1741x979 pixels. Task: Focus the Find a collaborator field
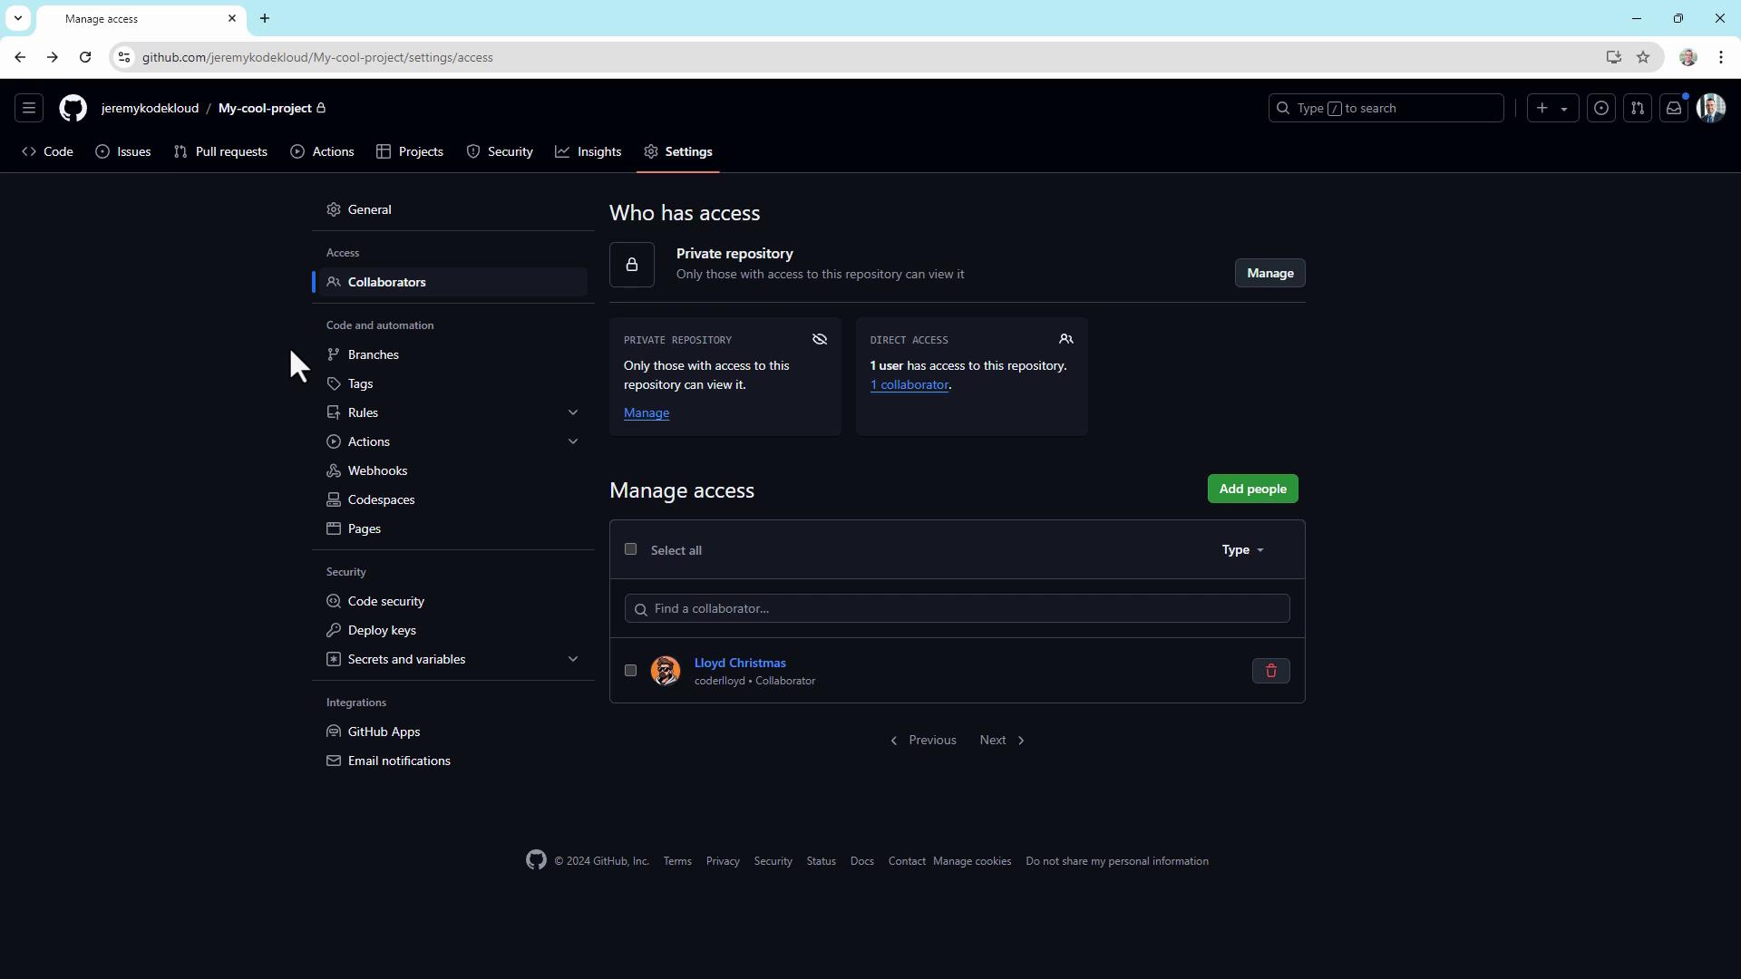click(x=957, y=608)
